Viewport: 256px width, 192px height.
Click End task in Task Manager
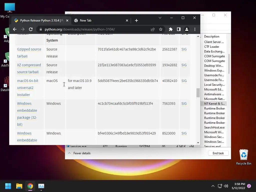218,153
